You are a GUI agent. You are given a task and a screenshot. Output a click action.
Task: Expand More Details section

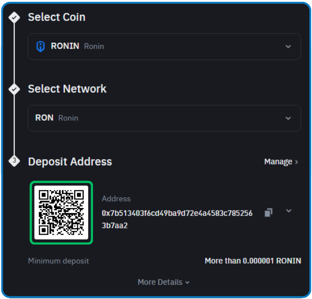(164, 282)
